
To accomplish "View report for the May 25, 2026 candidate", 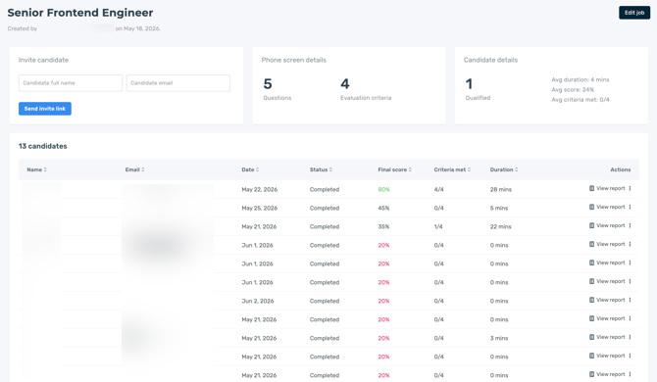I will pos(607,207).
